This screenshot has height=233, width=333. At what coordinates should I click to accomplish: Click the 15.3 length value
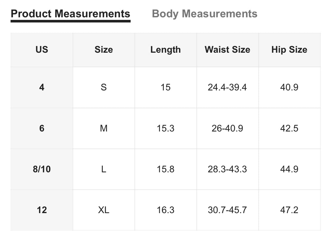coord(166,128)
